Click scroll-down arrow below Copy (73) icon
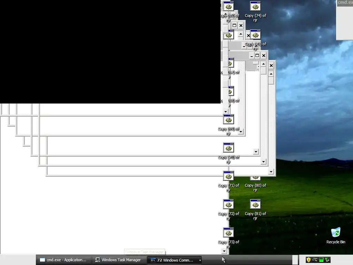Viewport: 353px width, 265px height. pos(224,251)
